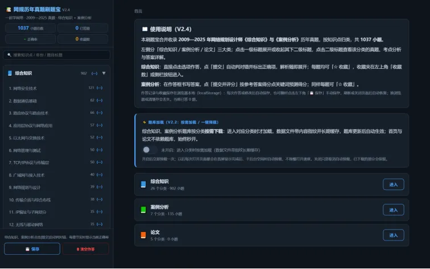430x269 pixels.
Task: Click the 网规历年真题刷题宝 app title
Action: tap(37, 10)
